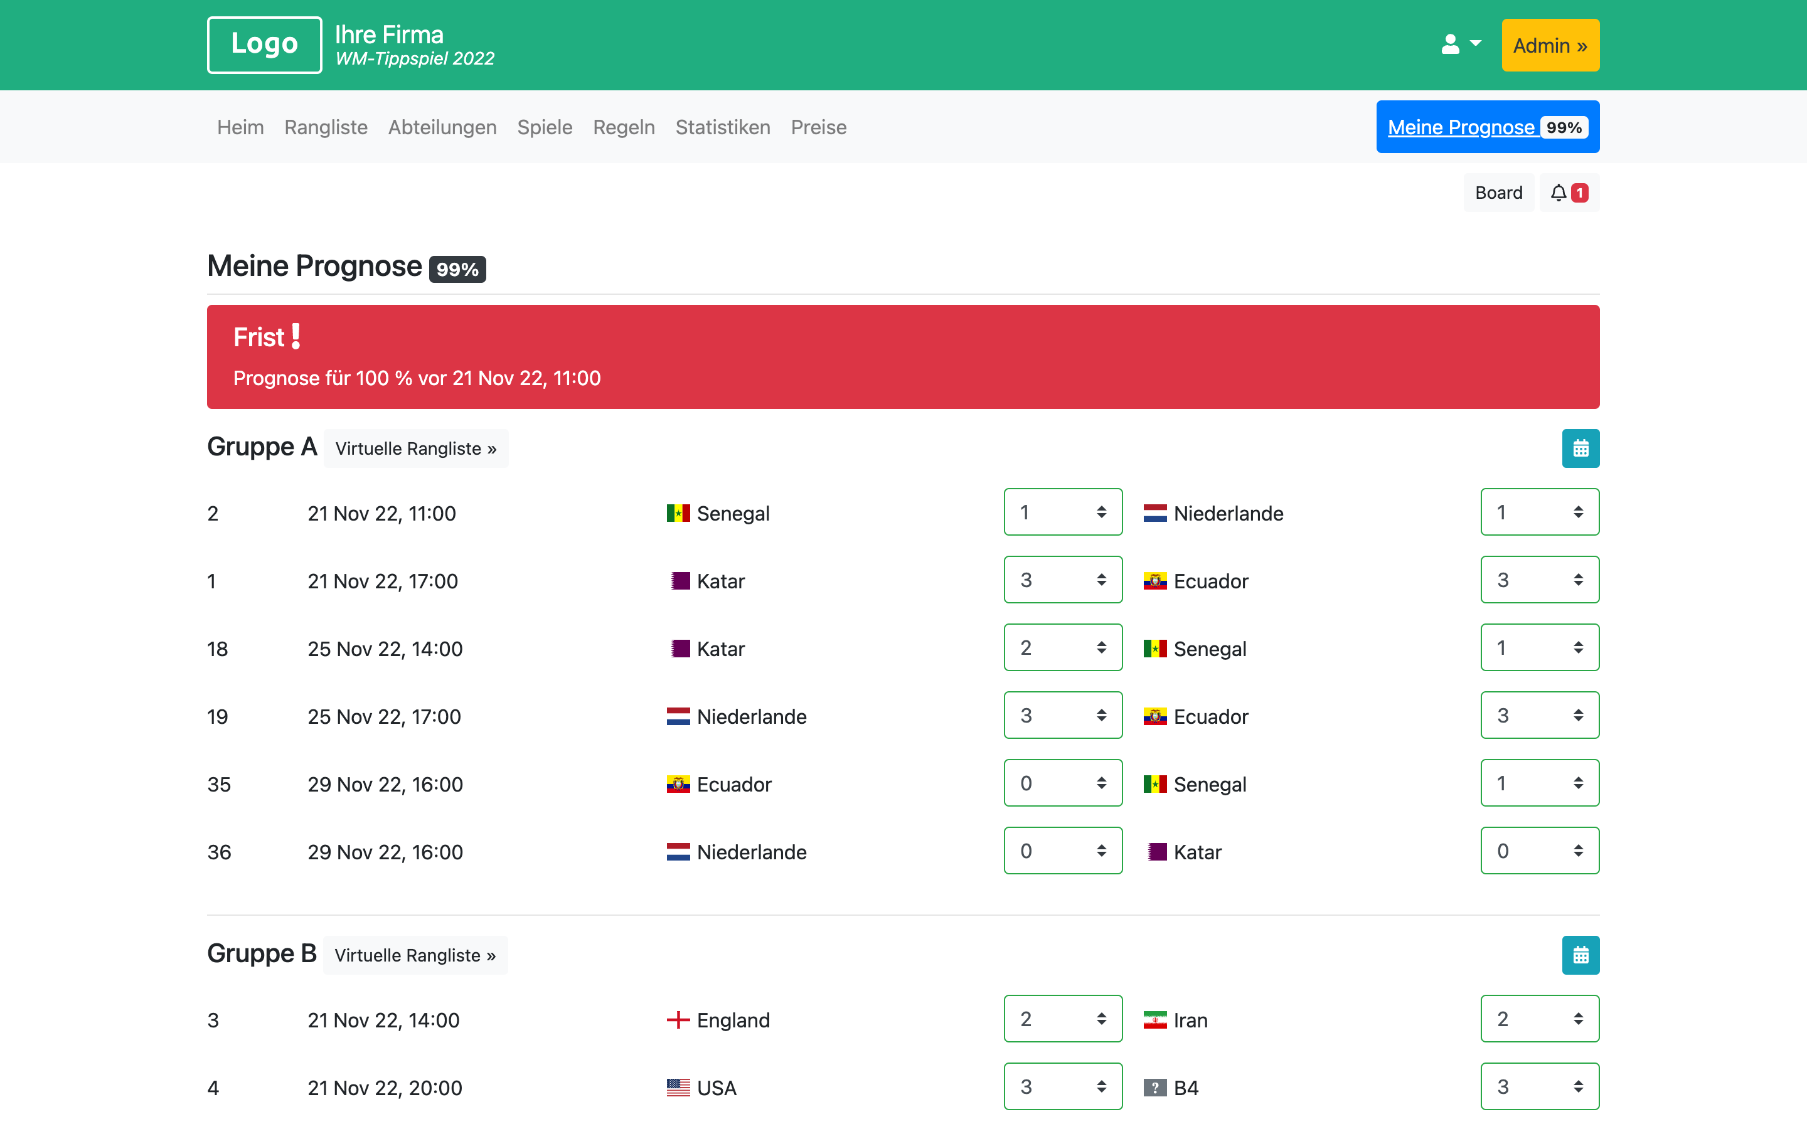Screen dimensions: 1807x1129
Task: Open England score dropdown in match 3
Action: 1062,1019
